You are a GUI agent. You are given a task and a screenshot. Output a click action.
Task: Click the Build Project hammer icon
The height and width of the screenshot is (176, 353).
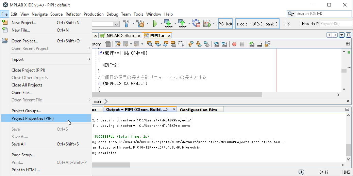tap(127, 23)
